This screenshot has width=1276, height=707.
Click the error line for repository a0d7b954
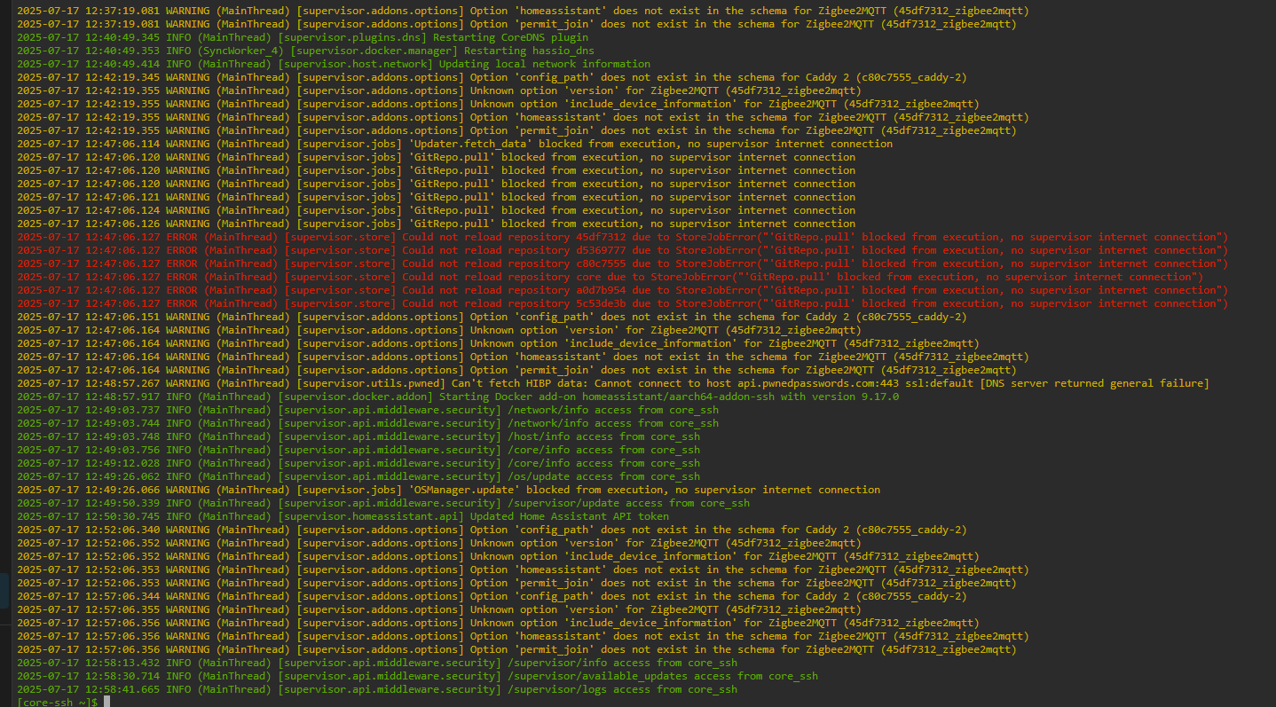[623, 290]
